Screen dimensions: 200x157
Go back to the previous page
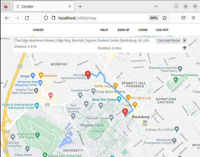pos(7,18)
